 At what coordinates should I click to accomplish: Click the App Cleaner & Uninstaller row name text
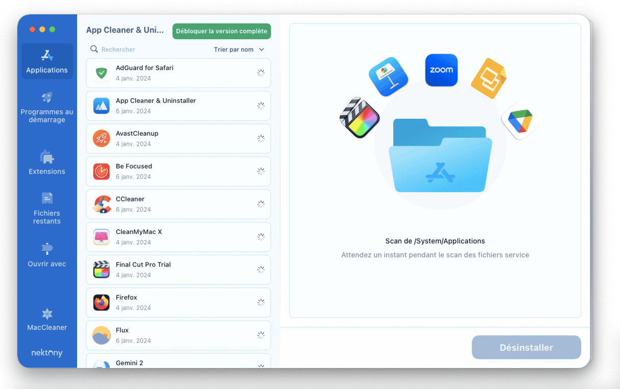[x=156, y=100]
